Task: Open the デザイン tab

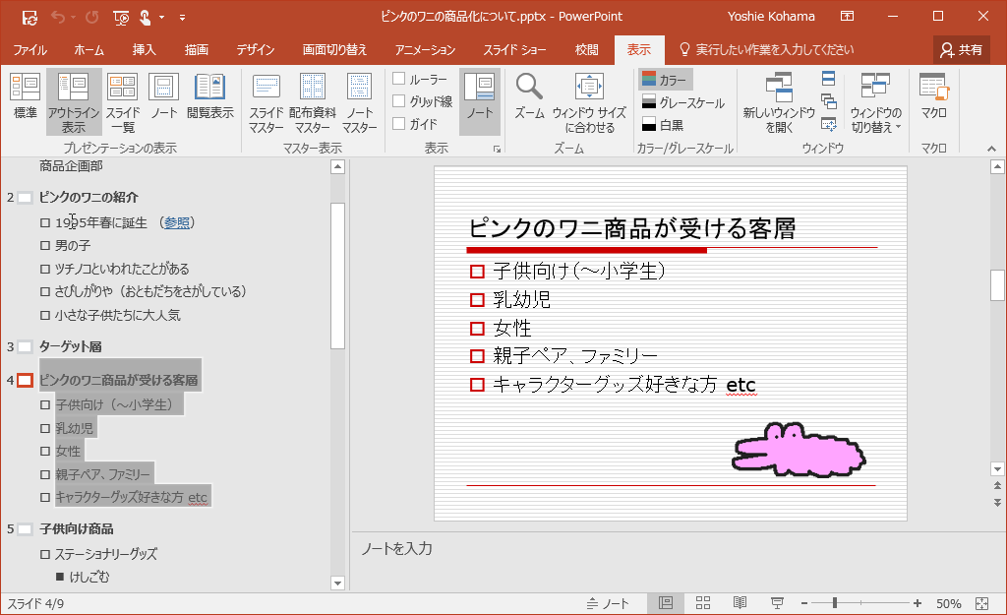Action: [x=255, y=49]
